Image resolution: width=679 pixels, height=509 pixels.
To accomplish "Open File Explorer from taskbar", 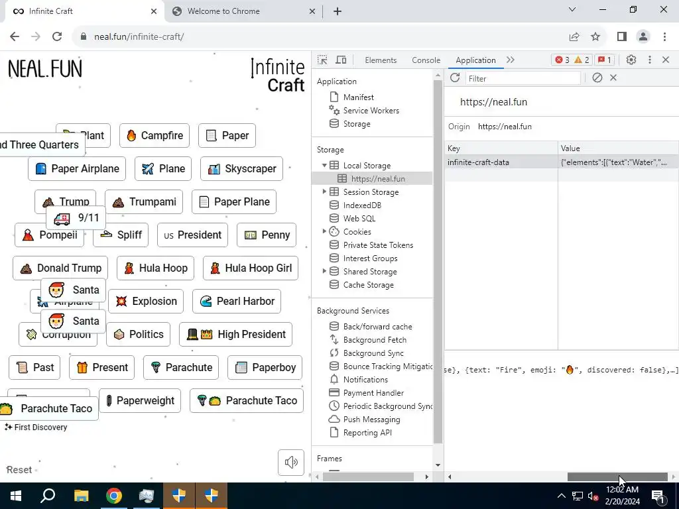I will point(81,496).
